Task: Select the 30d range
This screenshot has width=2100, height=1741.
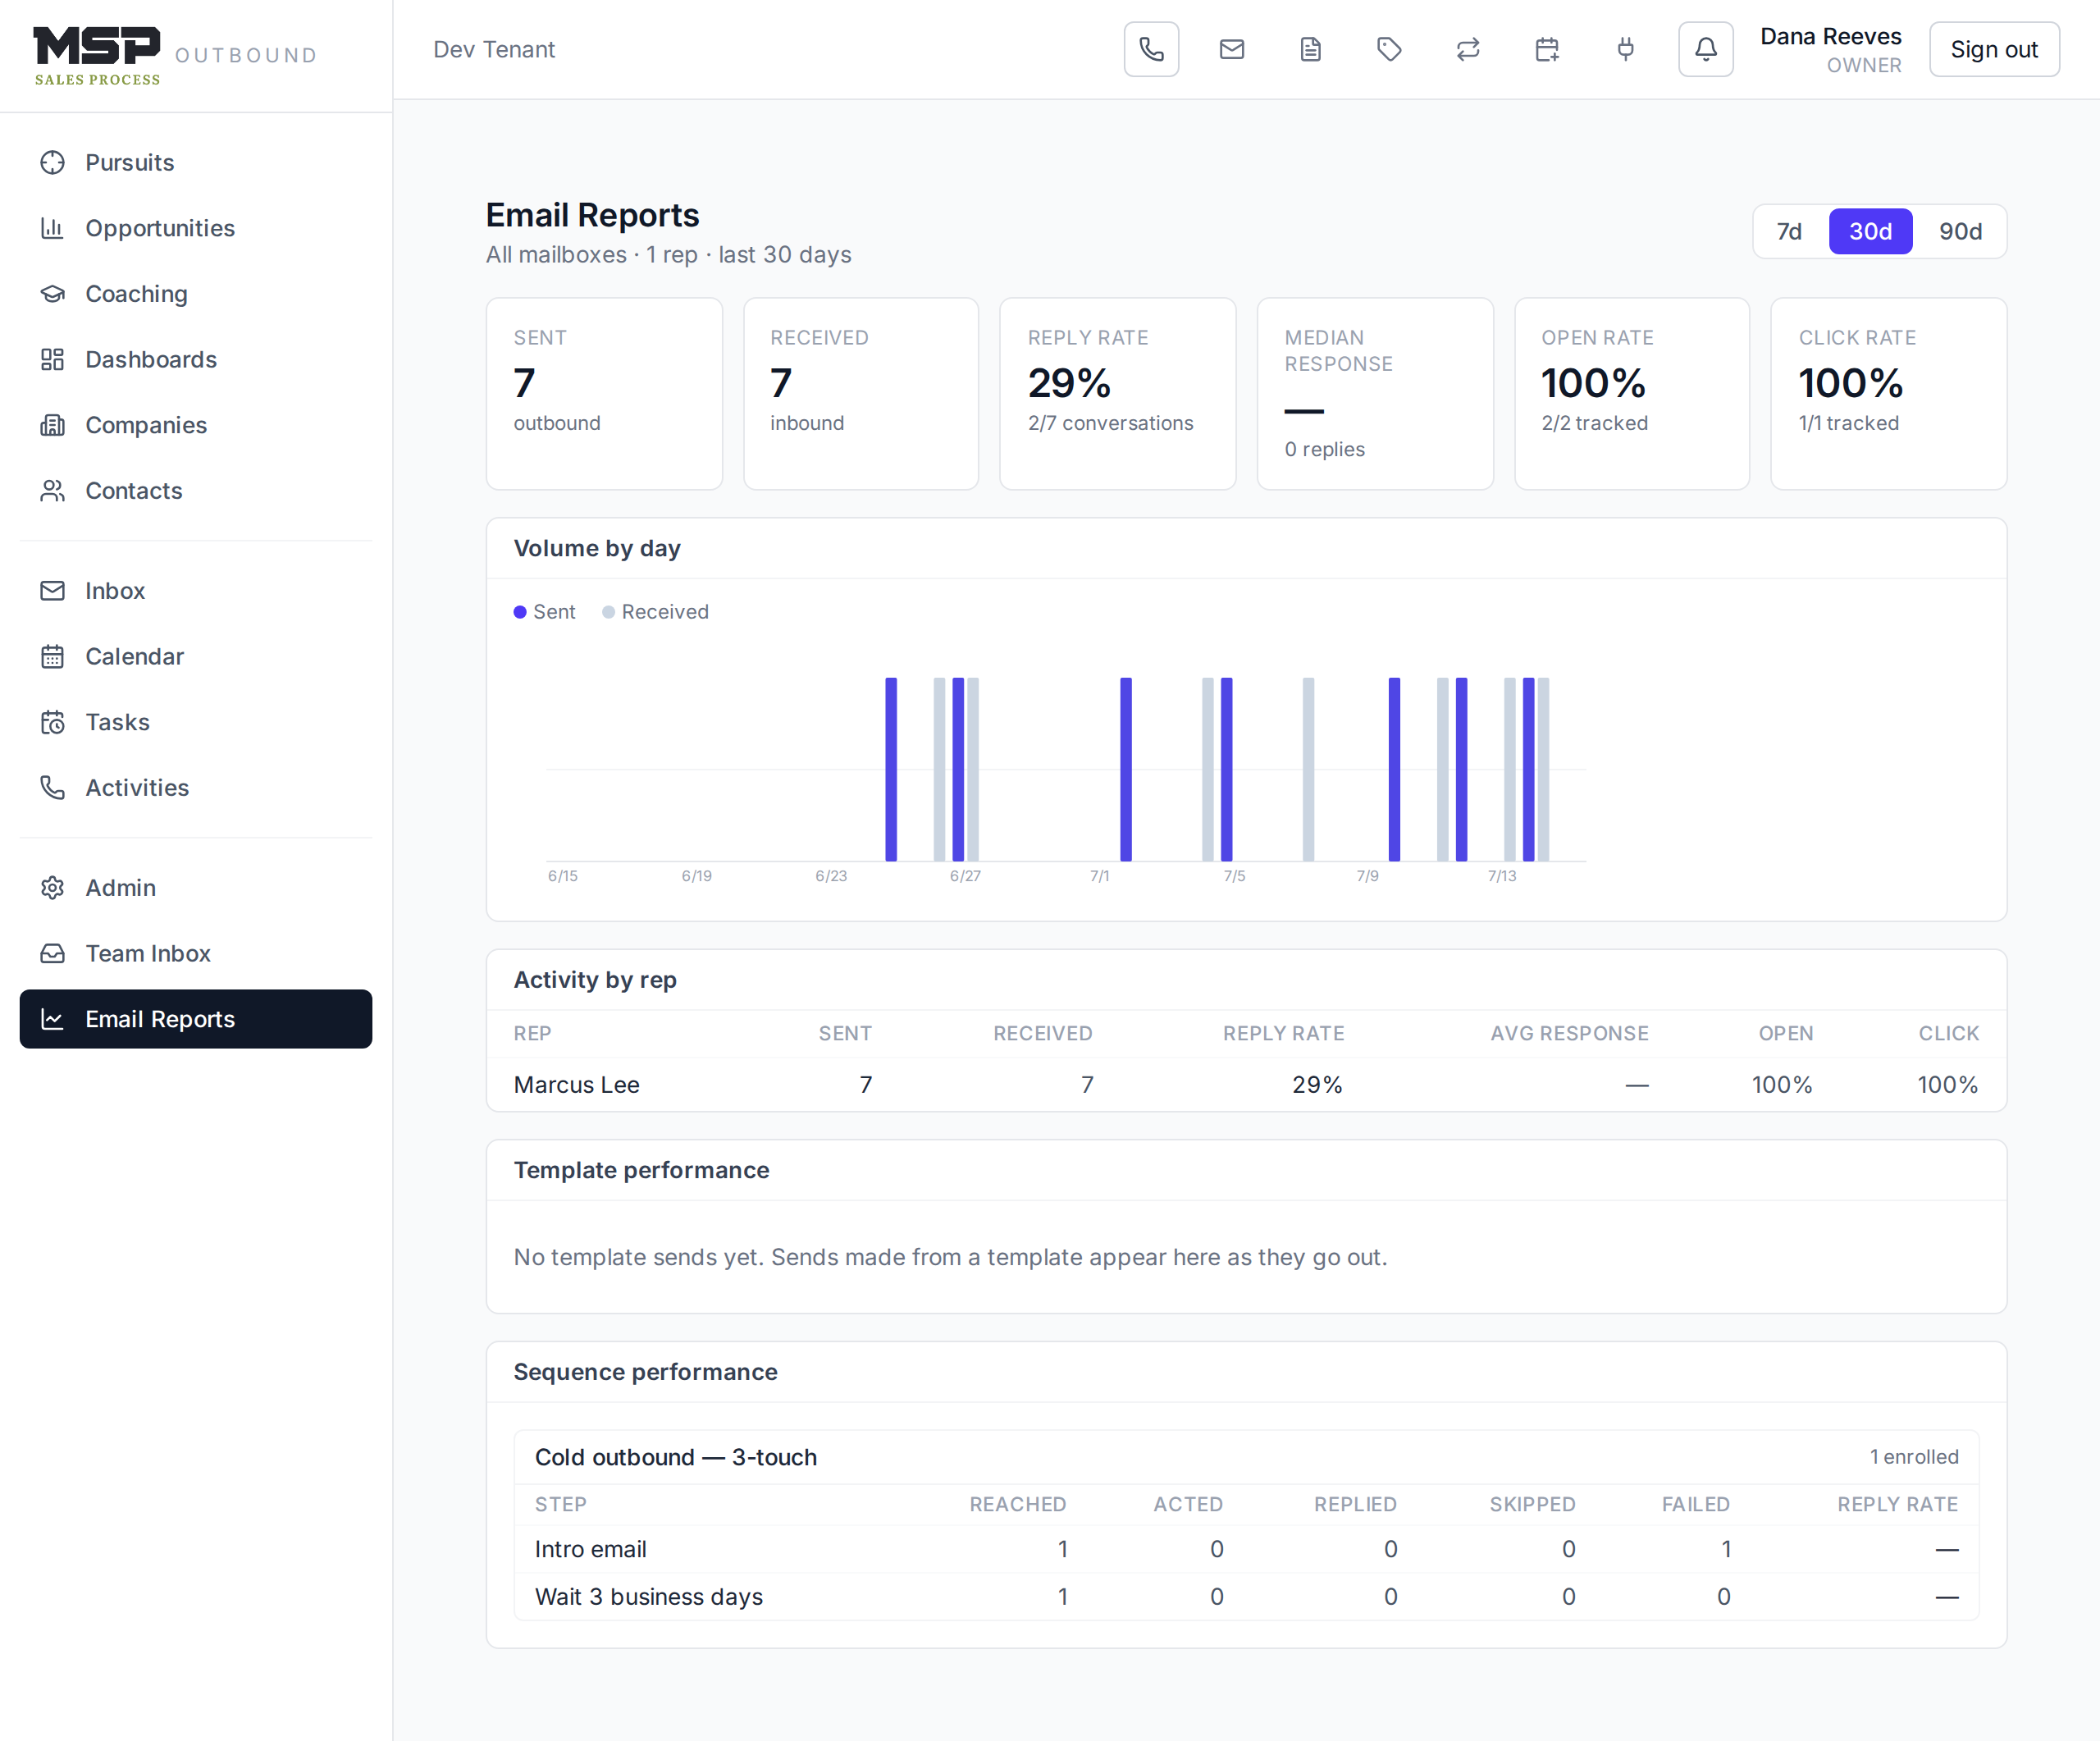Action: (x=1870, y=231)
